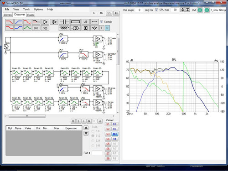
Task: Add a buffer amplifier triangle component
Action: pyautogui.click(x=45, y=22)
